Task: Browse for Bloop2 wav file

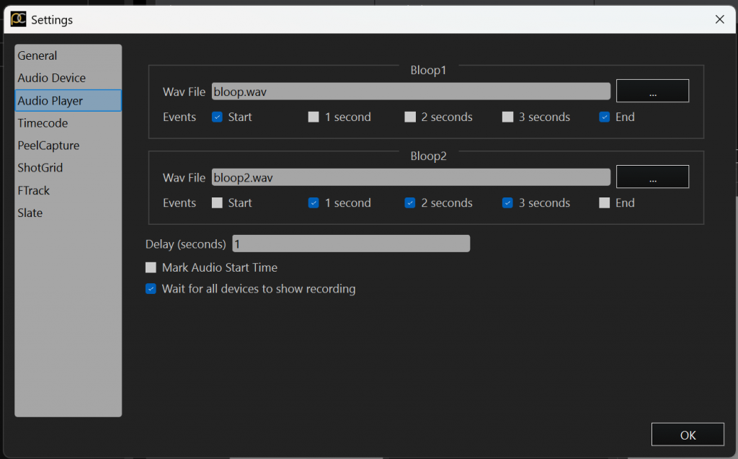Action: [x=652, y=177]
